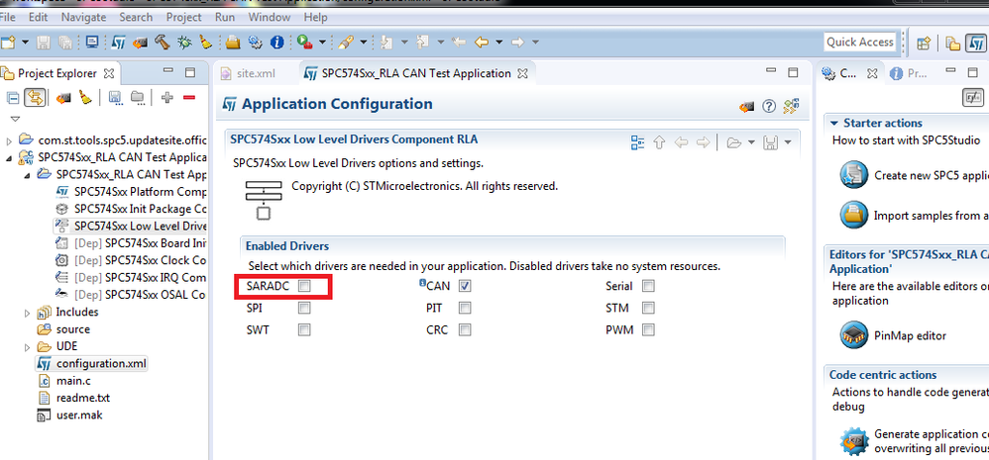Select the SPC5 ST perspective button

tap(976, 43)
